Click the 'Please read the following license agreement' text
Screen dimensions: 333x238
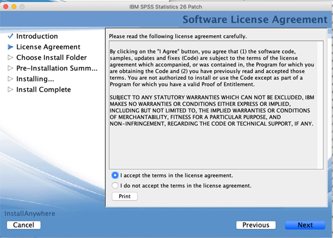(178, 37)
